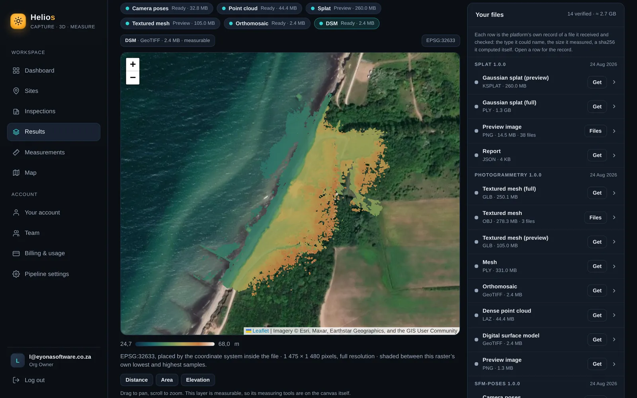Screen dimensions: 637x398
Task: Expand the Textured mesh (full) row chevron
Action: [614, 193]
